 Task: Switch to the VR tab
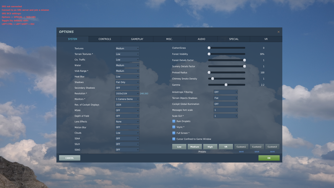click(266, 39)
